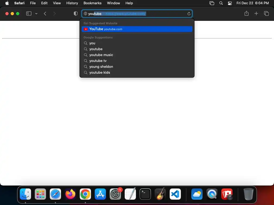Open TextEdit from the Dock
The height and width of the screenshot is (205, 274).
coord(130,194)
